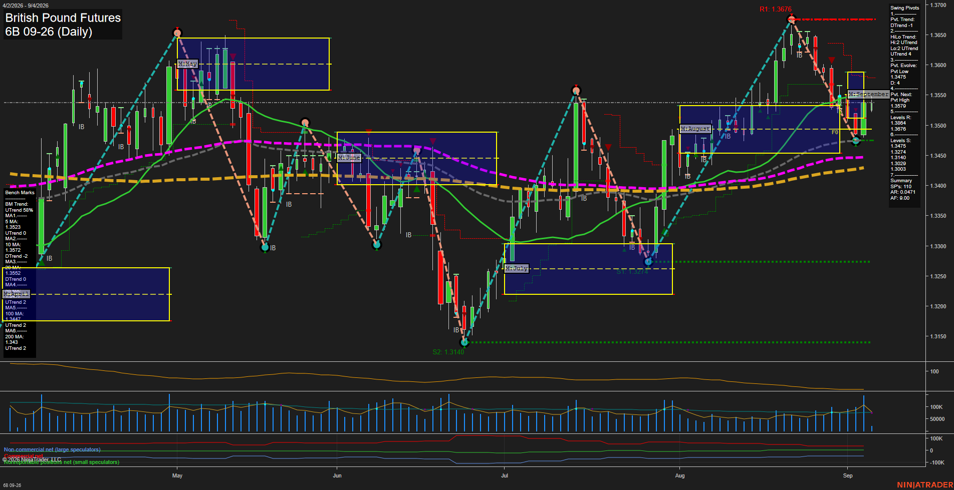Click the Sep label on time axis

click(x=848, y=475)
